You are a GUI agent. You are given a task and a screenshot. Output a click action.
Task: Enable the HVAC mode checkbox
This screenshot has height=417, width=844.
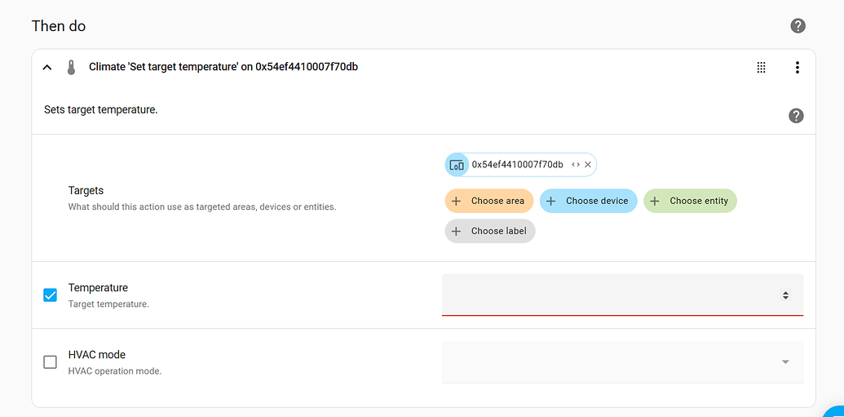(x=50, y=362)
